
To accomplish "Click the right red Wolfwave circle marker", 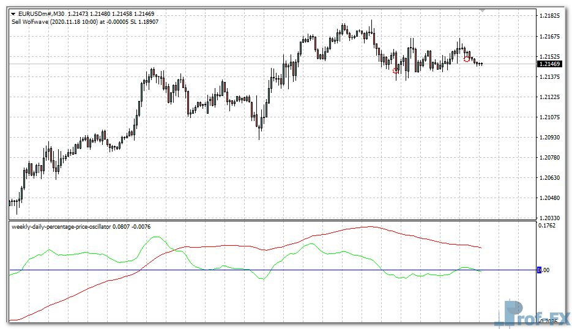I will click(x=467, y=59).
